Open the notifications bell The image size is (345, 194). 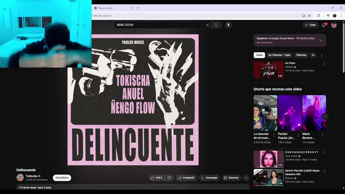pyautogui.click(x=324, y=25)
